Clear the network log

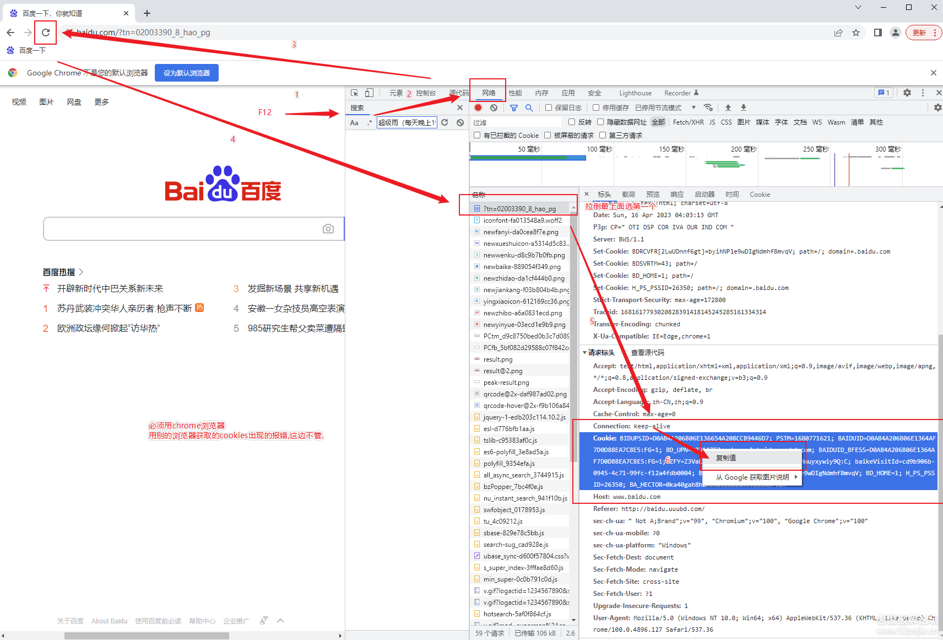click(x=494, y=107)
